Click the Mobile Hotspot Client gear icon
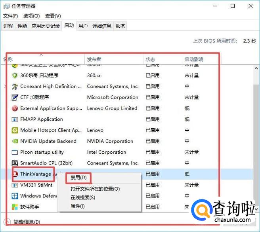This screenshot has width=260, height=232. (15, 130)
